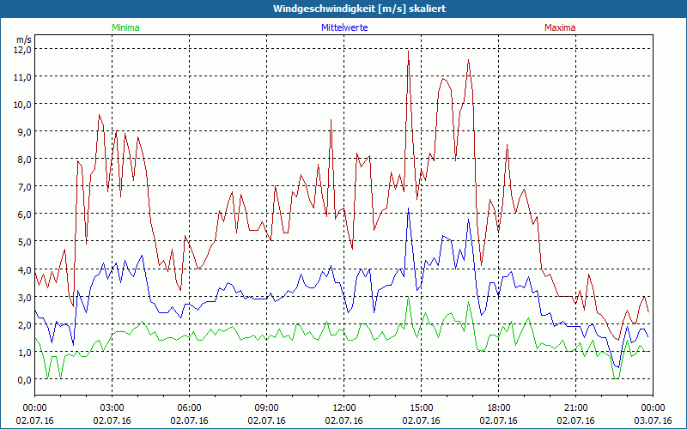Click the m/s unit label

[23, 39]
